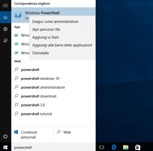The width and height of the screenshot is (153, 151).
Task: Click the first PowerShell icon under App
Action: tap(16, 35)
